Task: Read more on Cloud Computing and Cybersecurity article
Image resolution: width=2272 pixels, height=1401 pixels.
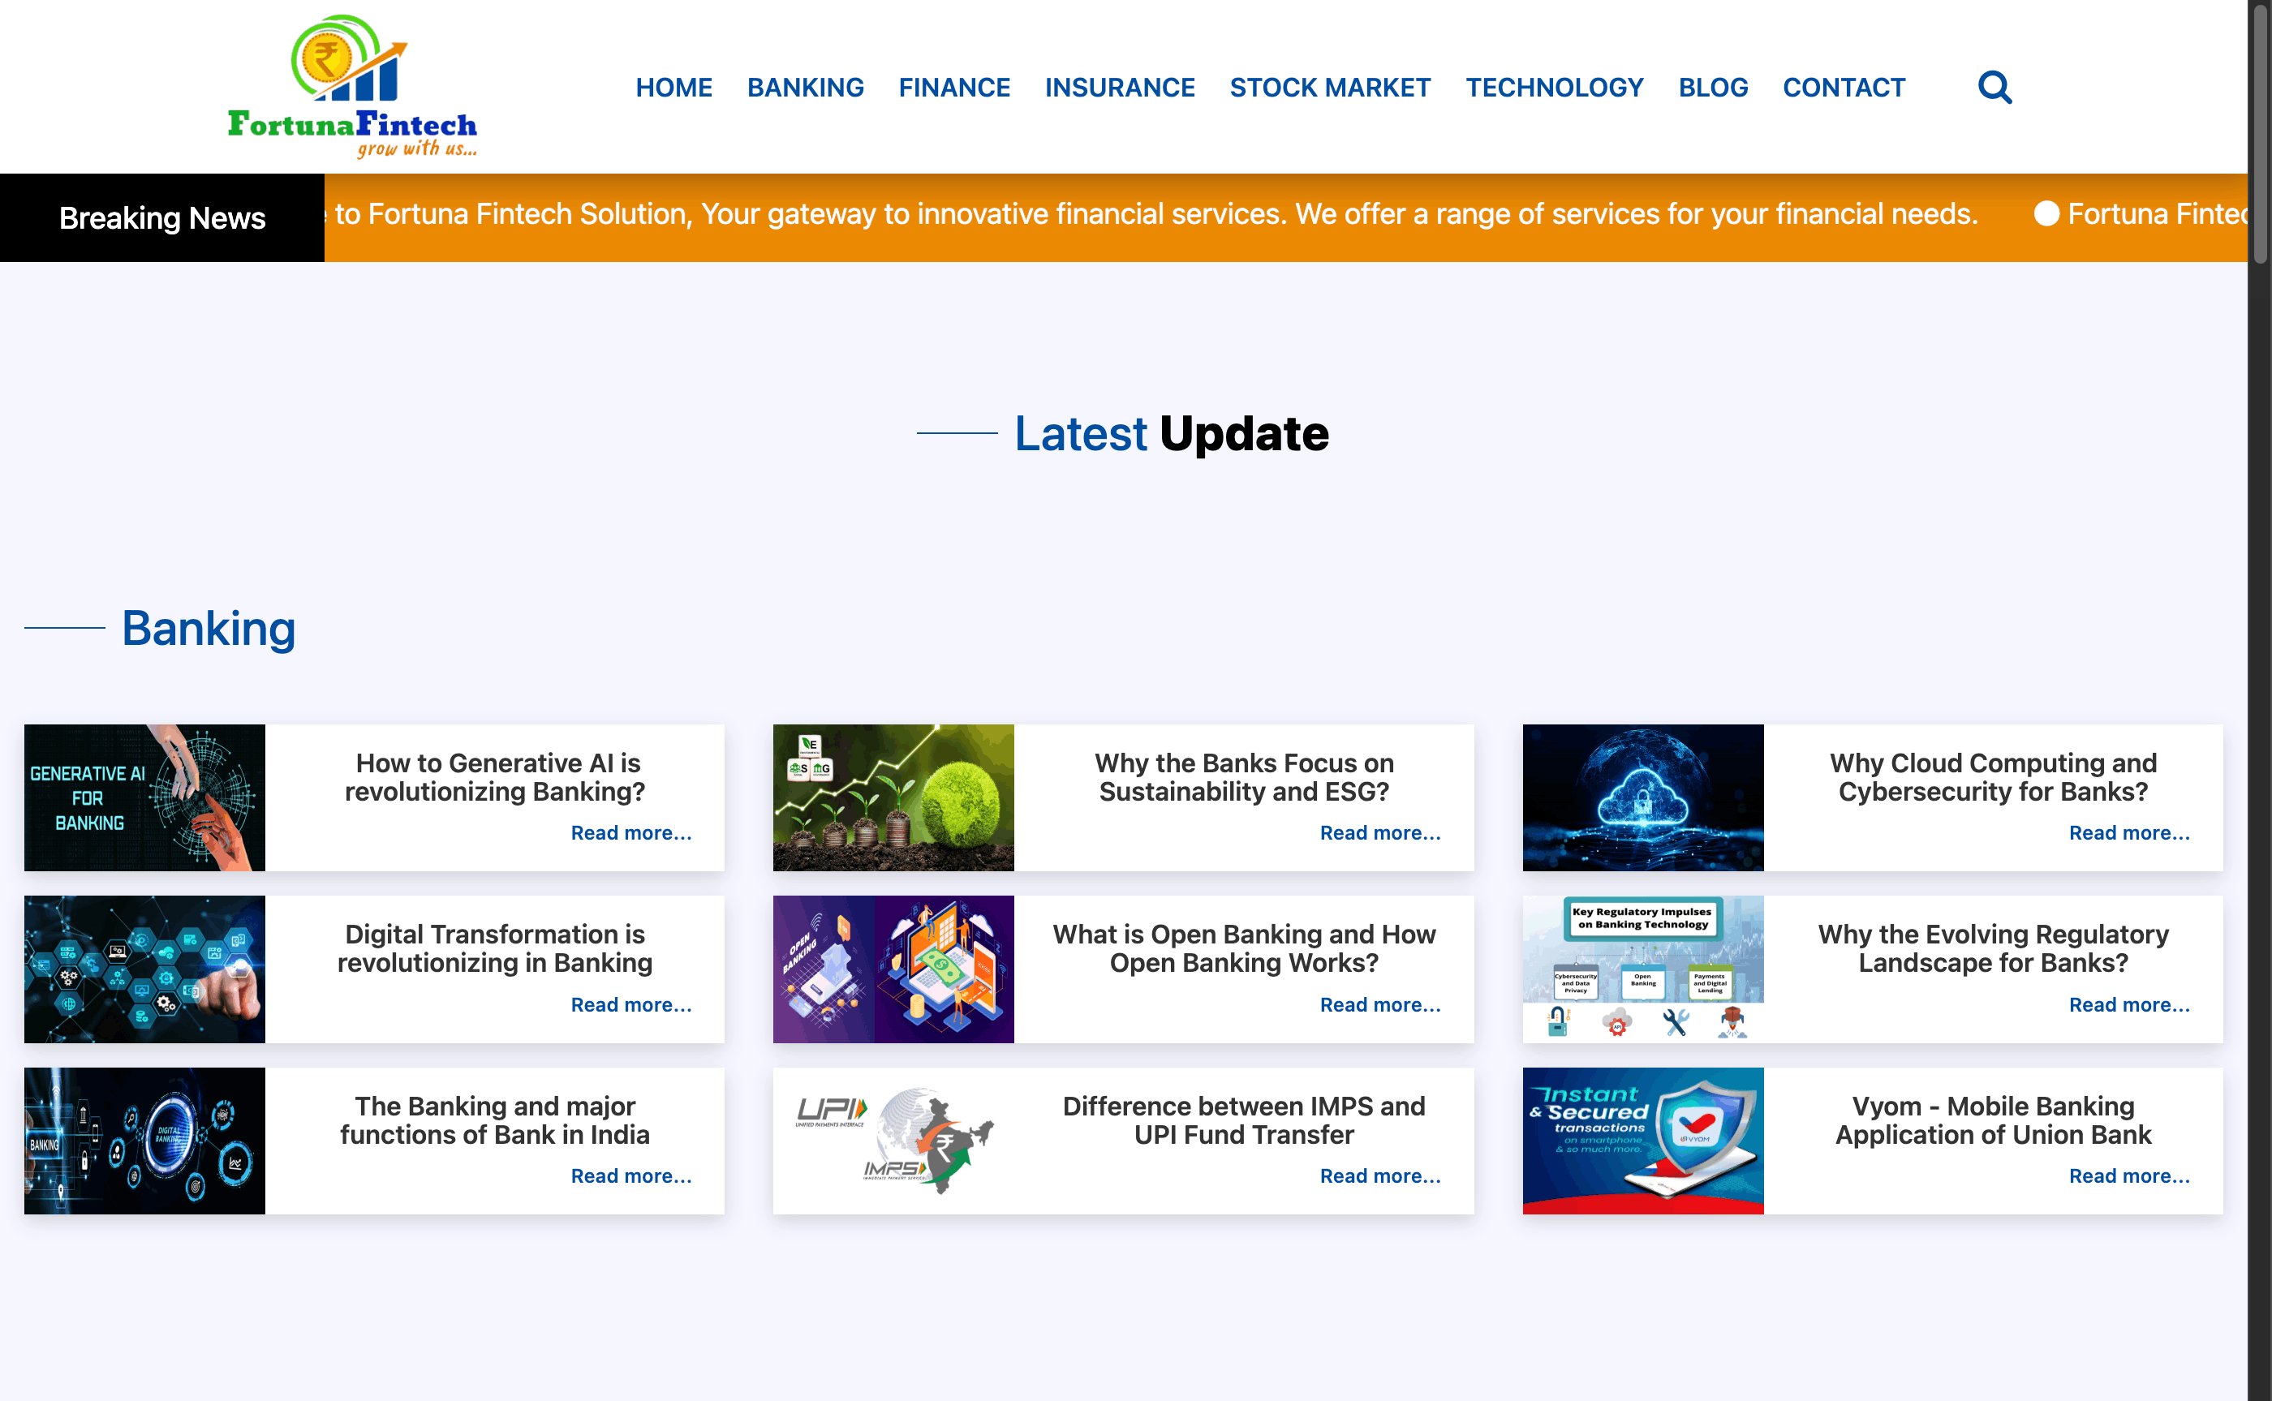Action: tap(2129, 833)
